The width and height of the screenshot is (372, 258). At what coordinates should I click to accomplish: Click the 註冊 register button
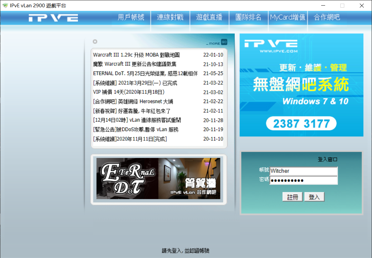pyautogui.click(x=292, y=197)
